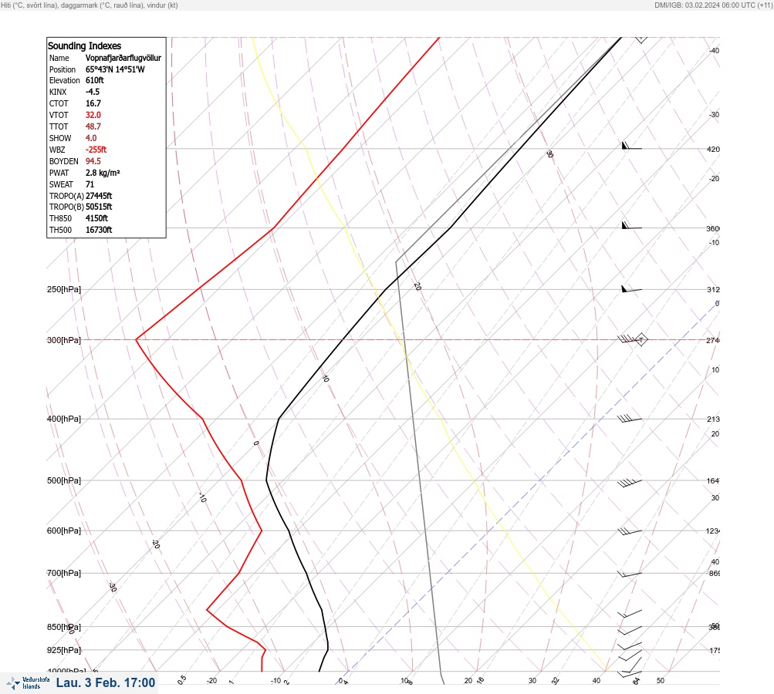Select the TROPO(B) value 50515ft
Screen dimensions: 774x694
click(x=99, y=207)
